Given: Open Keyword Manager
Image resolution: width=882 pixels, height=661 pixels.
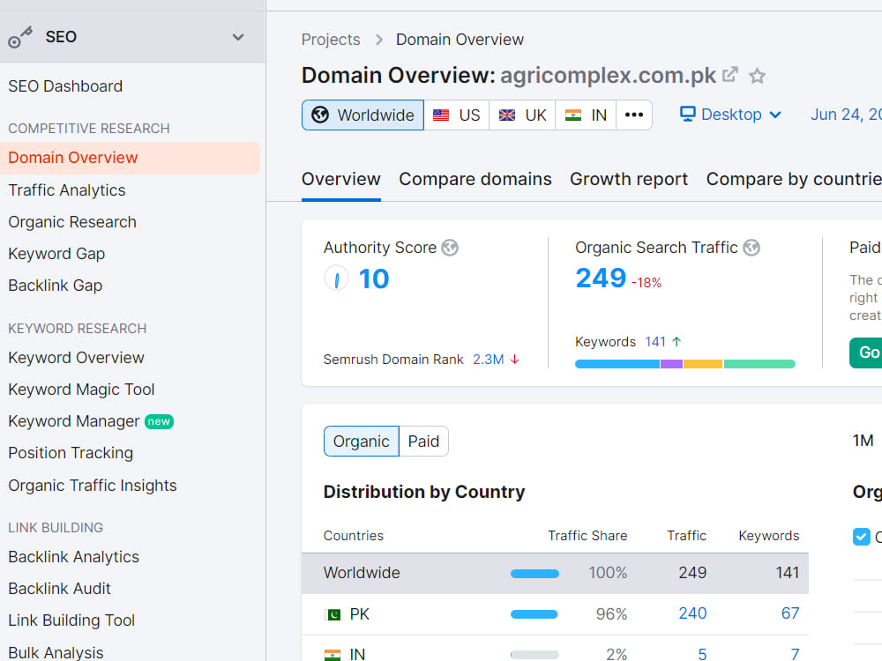Looking at the screenshot, I should (74, 421).
